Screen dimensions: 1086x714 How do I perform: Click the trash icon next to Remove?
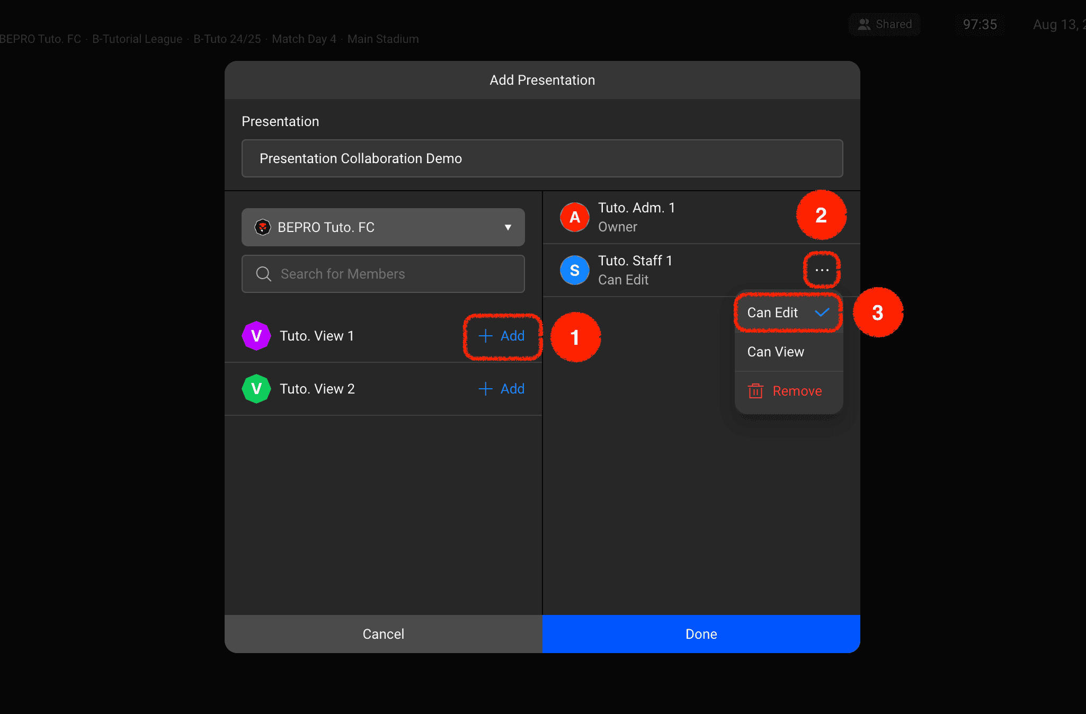(755, 391)
